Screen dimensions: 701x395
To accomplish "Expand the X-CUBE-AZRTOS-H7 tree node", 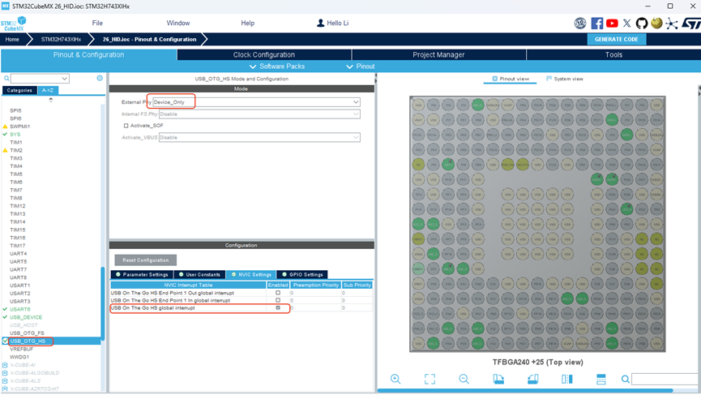I will [5, 389].
